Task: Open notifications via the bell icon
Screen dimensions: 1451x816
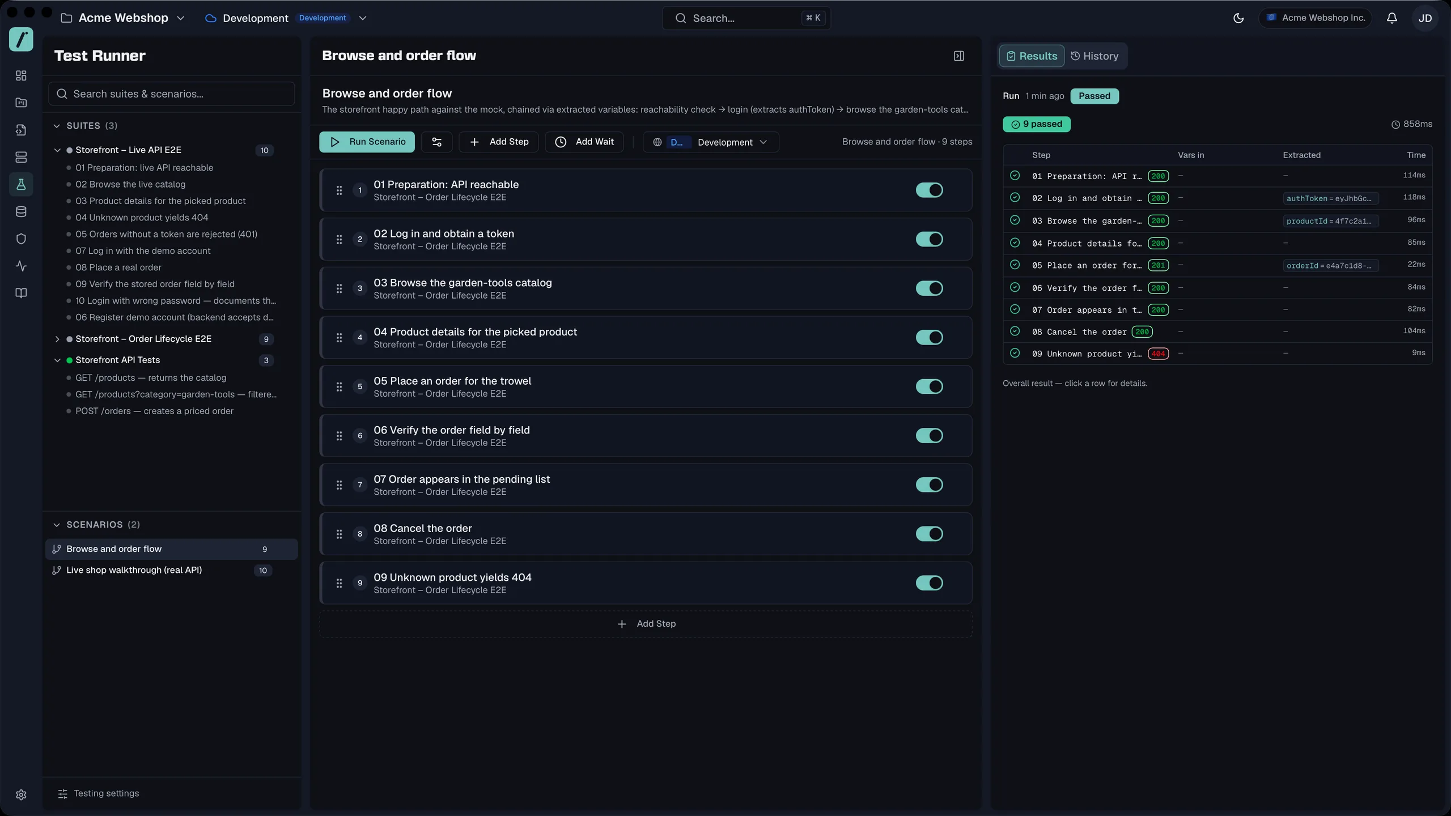Action: (x=1392, y=18)
